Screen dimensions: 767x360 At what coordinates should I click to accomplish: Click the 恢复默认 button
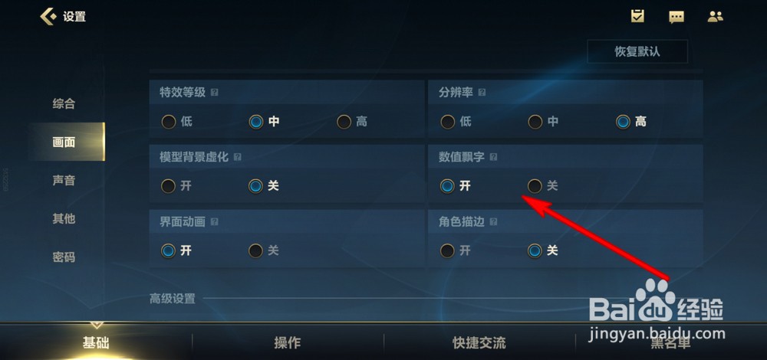pos(637,52)
